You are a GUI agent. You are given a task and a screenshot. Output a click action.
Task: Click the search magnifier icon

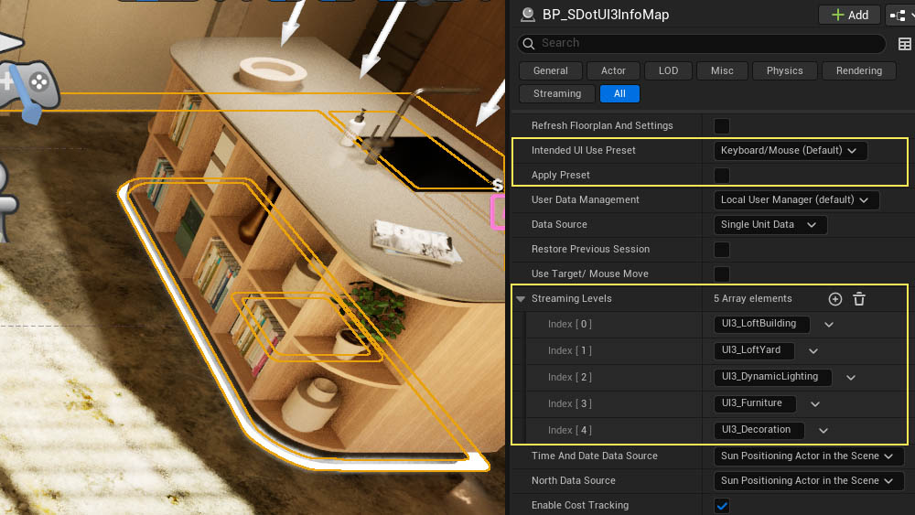529,43
